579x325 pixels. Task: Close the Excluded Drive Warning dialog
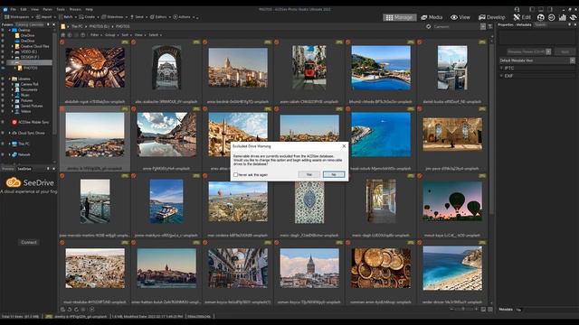coord(344,146)
